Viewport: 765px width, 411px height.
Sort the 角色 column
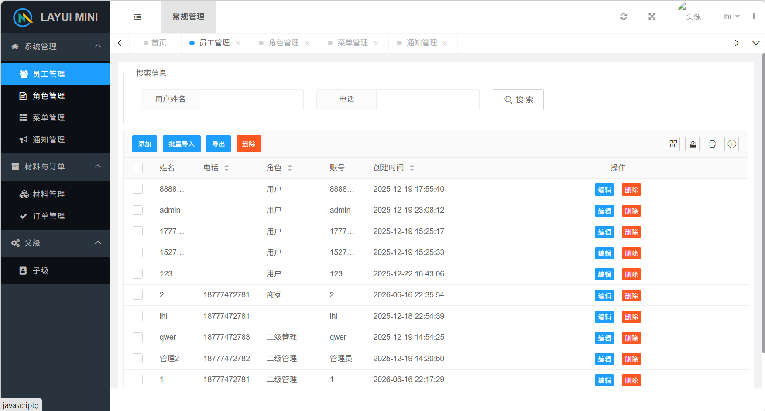point(290,168)
